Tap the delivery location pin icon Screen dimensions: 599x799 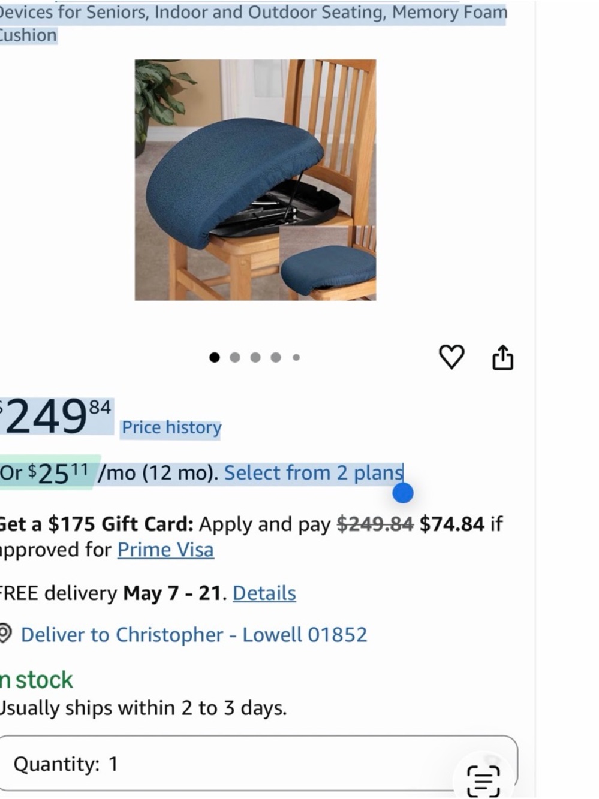click(x=5, y=634)
